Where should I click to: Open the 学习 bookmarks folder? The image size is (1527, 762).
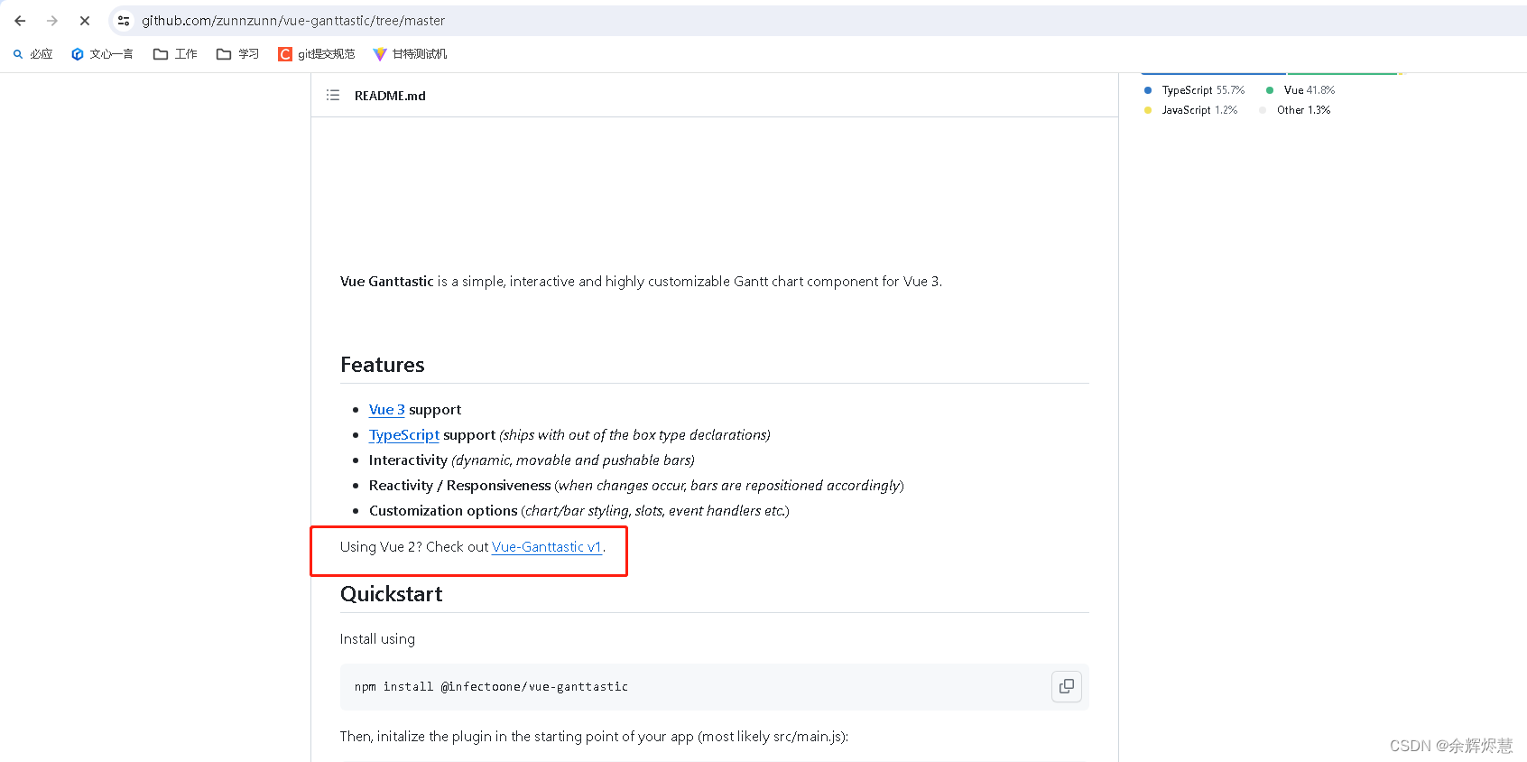click(238, 54)
